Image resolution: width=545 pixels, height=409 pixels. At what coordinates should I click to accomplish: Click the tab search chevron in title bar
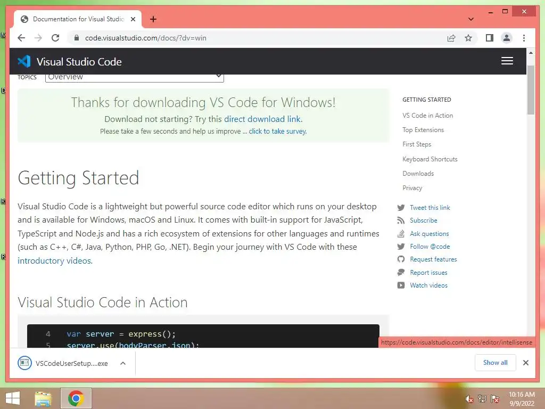(470, 19)
